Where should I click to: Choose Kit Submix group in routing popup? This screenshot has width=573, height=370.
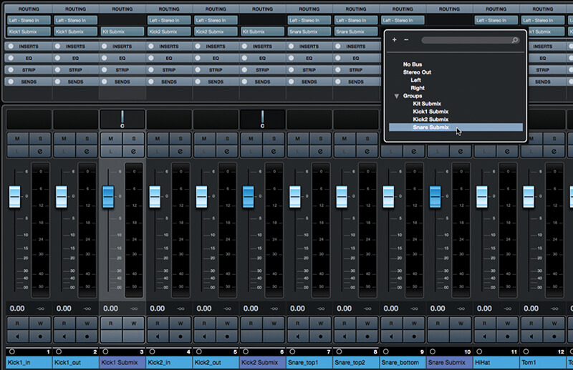tap(427, 104)
